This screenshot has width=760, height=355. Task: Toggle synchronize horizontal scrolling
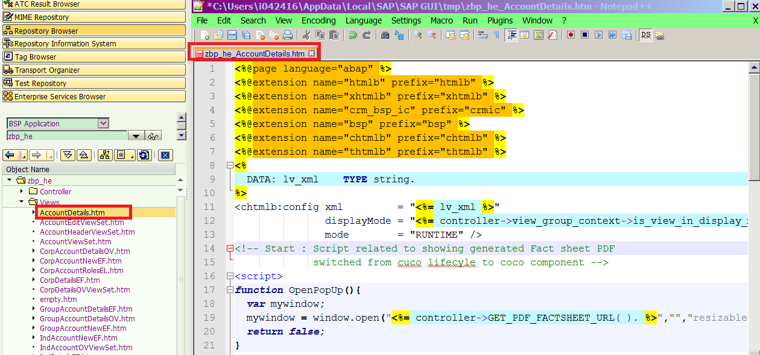click(x=464, y=35)
